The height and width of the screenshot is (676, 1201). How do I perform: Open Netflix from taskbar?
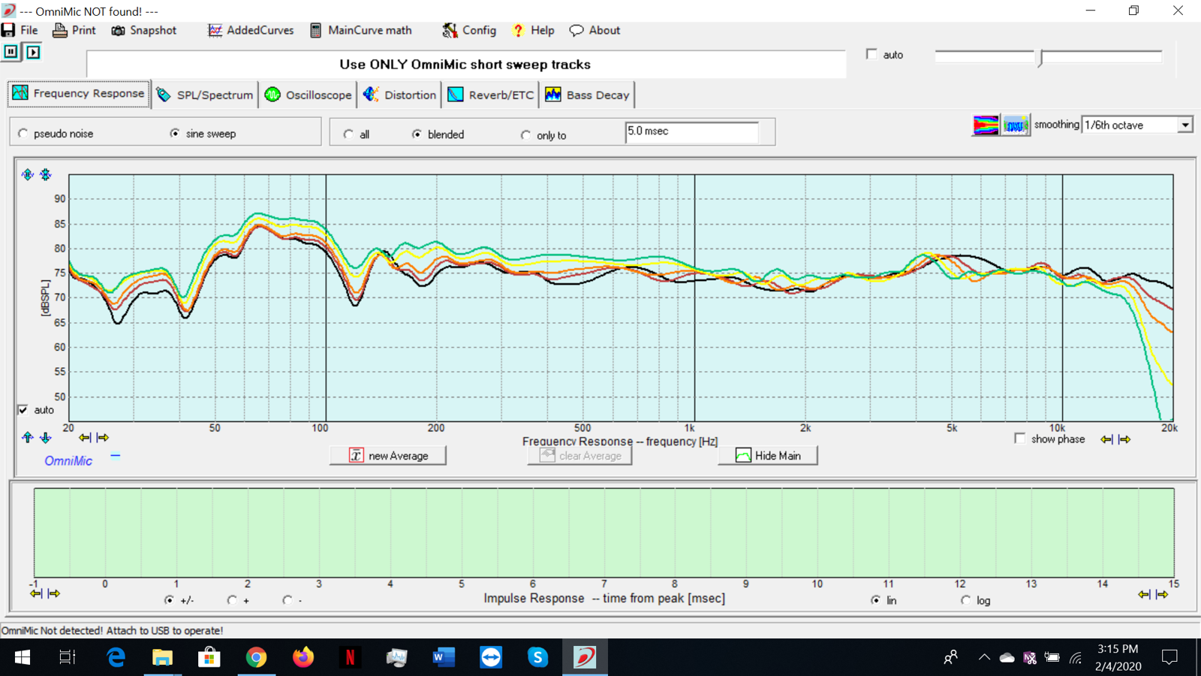350,657
